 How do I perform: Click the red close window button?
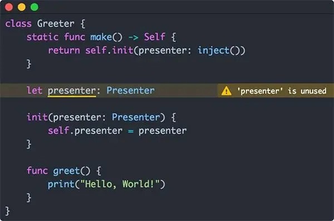(9, 7)
